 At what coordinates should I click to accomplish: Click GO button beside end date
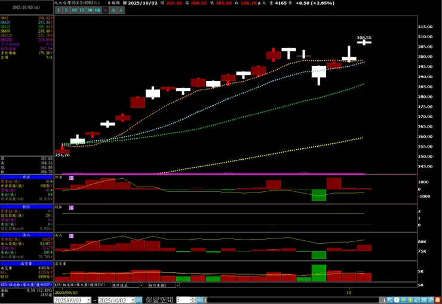click(139, 300)
